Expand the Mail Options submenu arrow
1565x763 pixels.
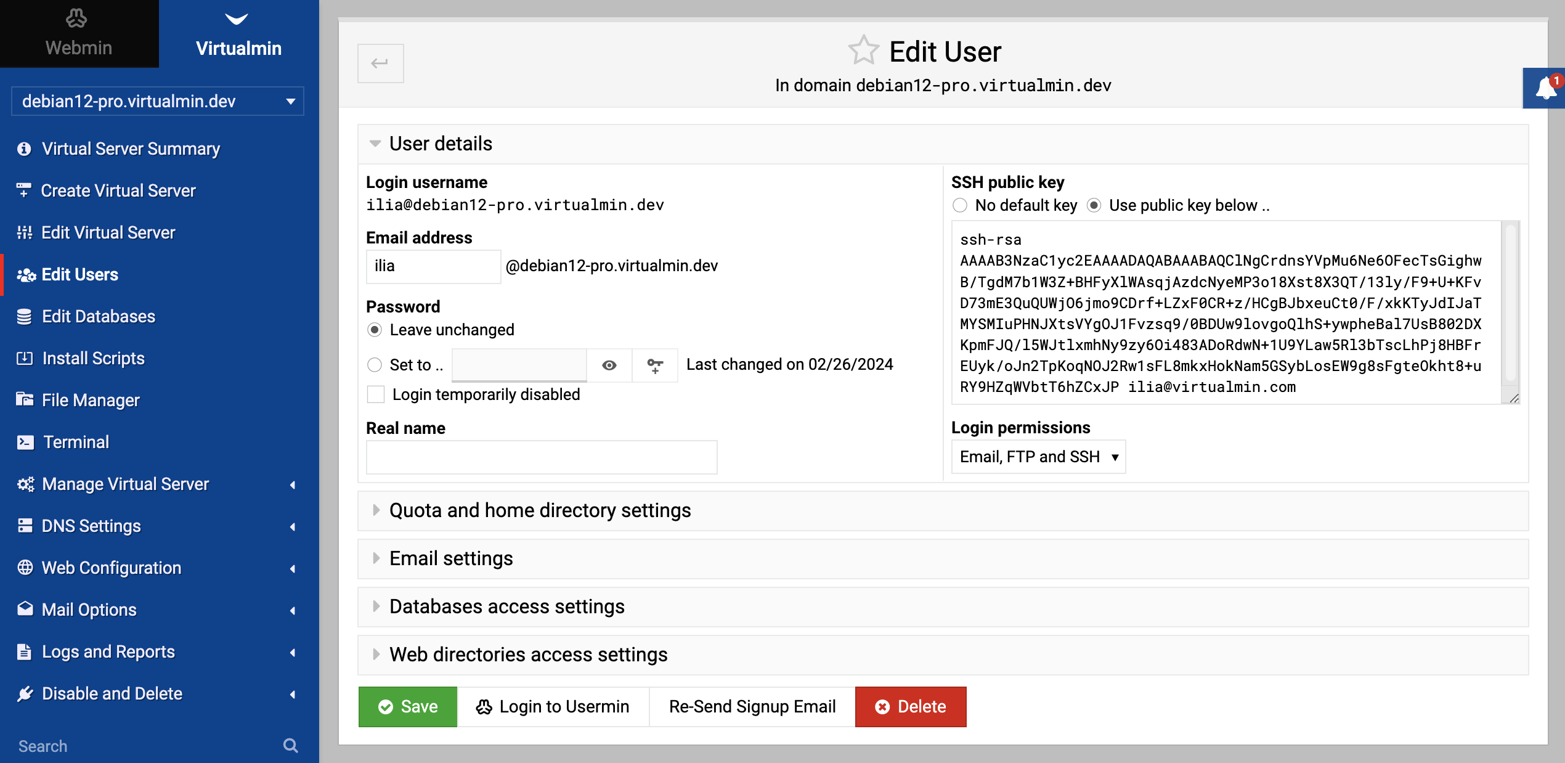[x=293, y=611]
